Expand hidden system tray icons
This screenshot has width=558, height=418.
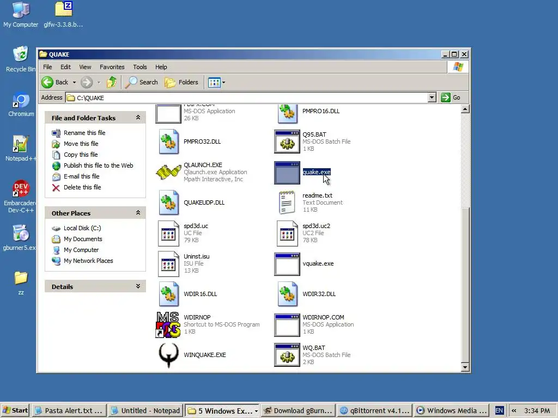(x=514, y=410)
